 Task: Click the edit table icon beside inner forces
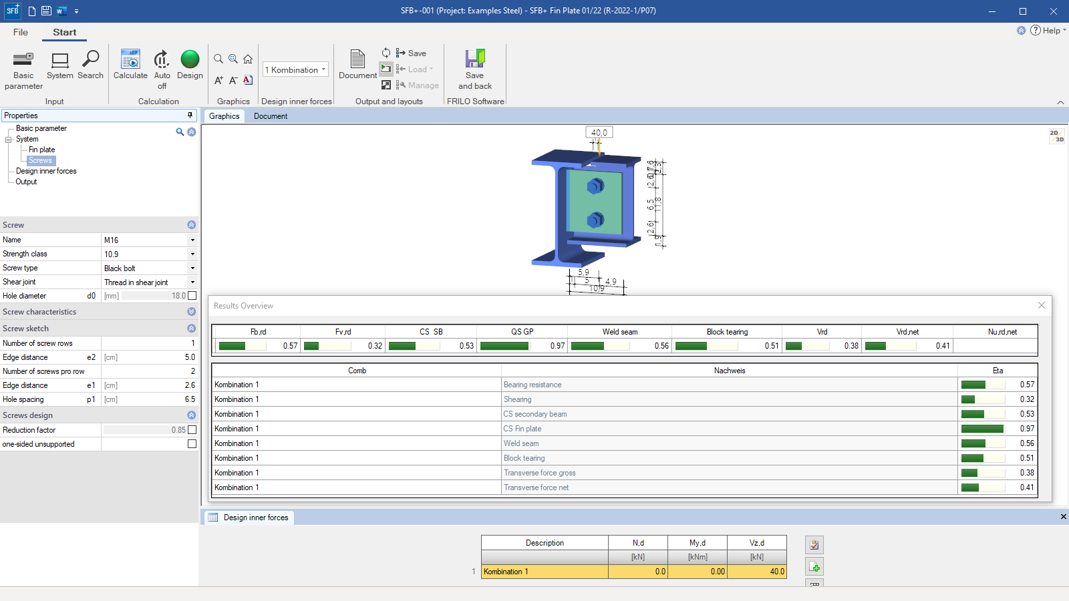[814, 545]
